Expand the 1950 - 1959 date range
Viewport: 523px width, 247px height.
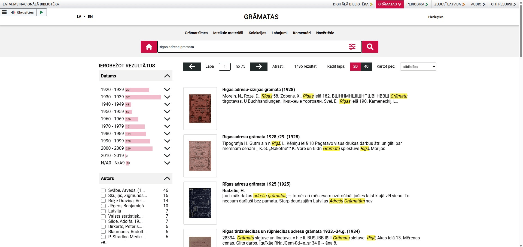coord(167,112)
